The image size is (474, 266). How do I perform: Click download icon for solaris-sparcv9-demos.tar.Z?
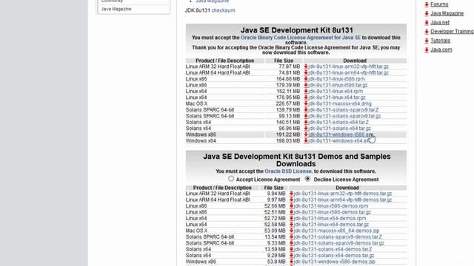pyautogui.click(x=291, y=237)
